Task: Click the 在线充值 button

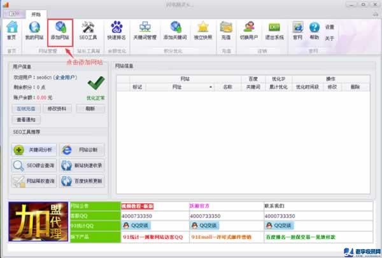Action: (26, 109)
